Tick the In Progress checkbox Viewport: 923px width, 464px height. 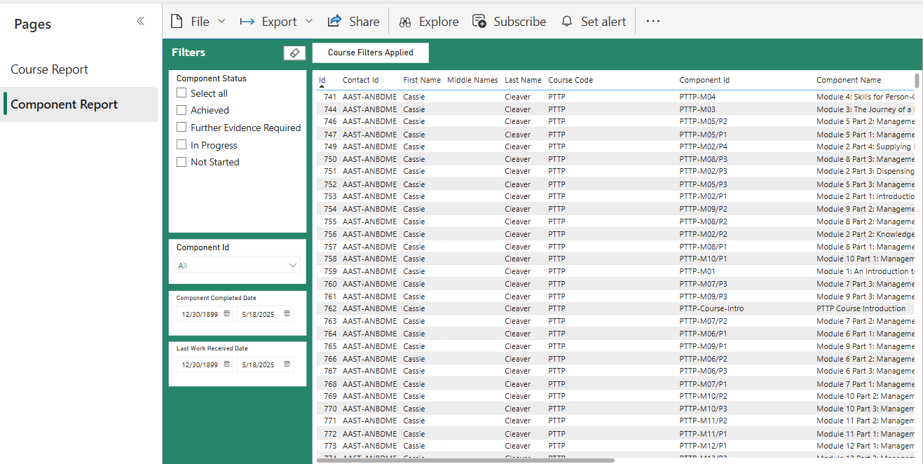pos(182,145)
